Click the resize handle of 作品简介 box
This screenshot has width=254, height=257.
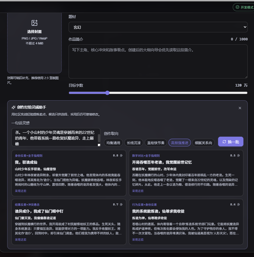246,77
